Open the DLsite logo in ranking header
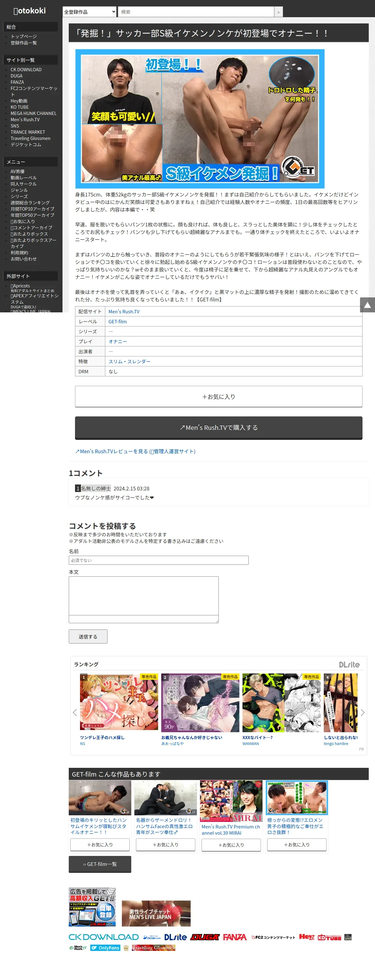The height and width of the screenshot is (954, 375). [x=349, y=664]
